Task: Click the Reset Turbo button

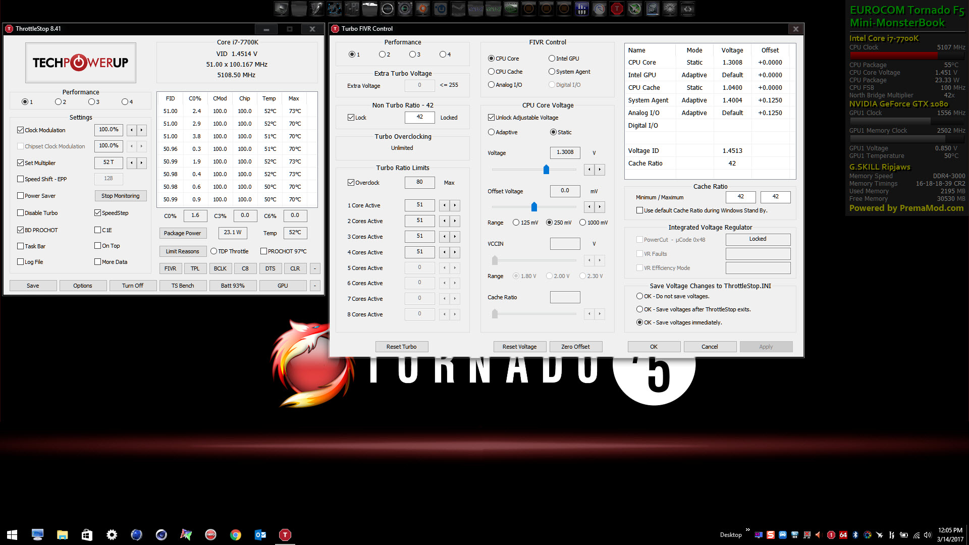Action: click(402, 347)
